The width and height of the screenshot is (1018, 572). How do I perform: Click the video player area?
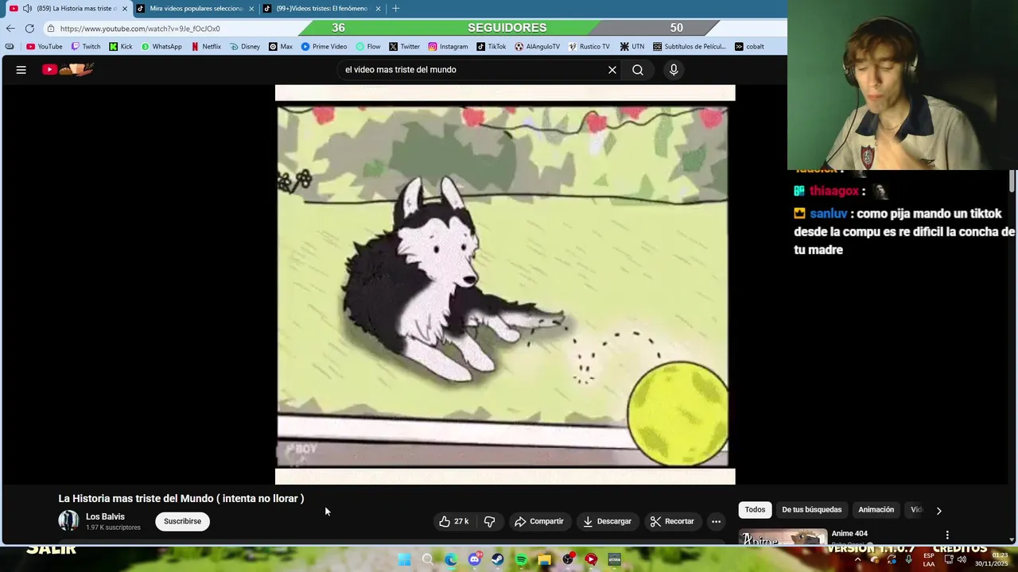click(x=505, y=284)
